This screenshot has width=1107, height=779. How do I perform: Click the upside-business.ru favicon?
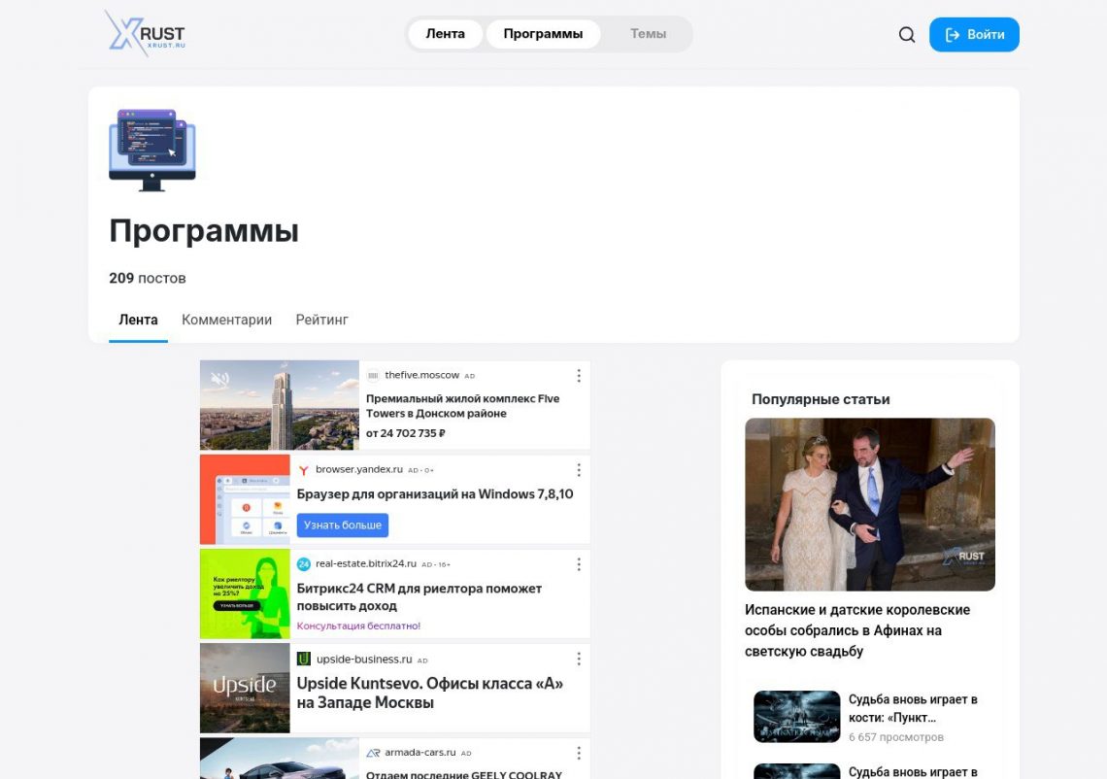(x=304, y=659)
